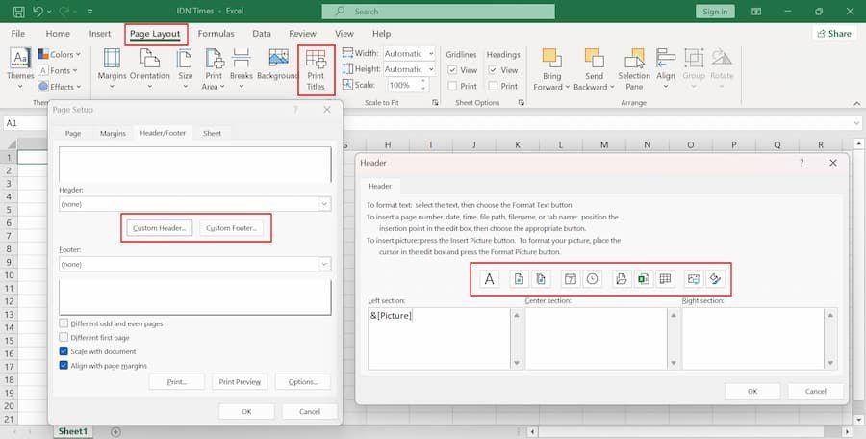Open the page Size menu

(x=186, y=69)
